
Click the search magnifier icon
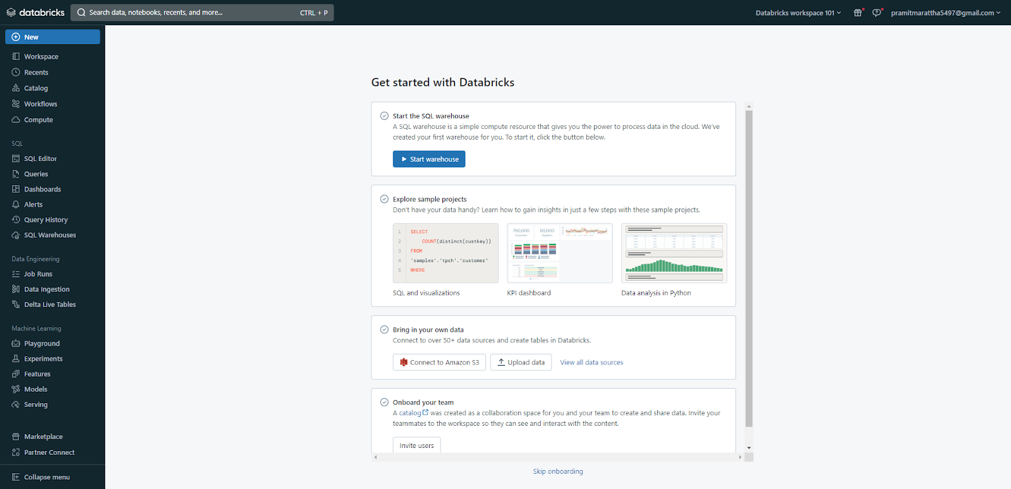point(82,13)
